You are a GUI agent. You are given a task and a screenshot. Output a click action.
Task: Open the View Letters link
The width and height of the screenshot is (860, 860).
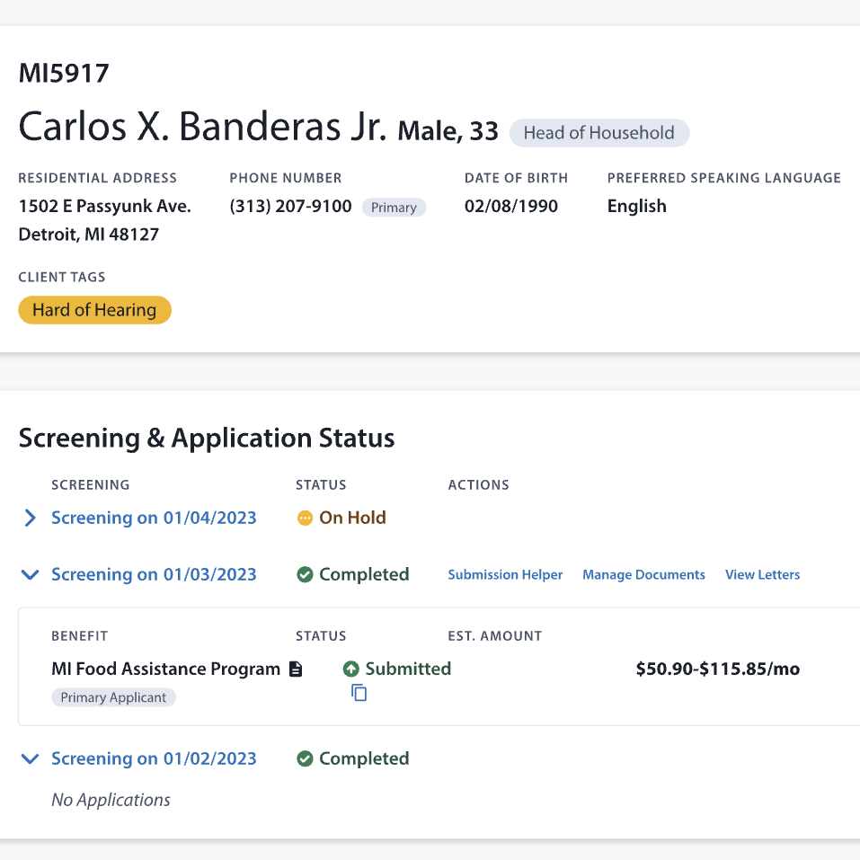[762, 575]
